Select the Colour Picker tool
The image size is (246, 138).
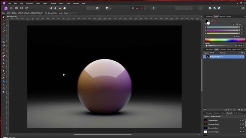(3, 24)
